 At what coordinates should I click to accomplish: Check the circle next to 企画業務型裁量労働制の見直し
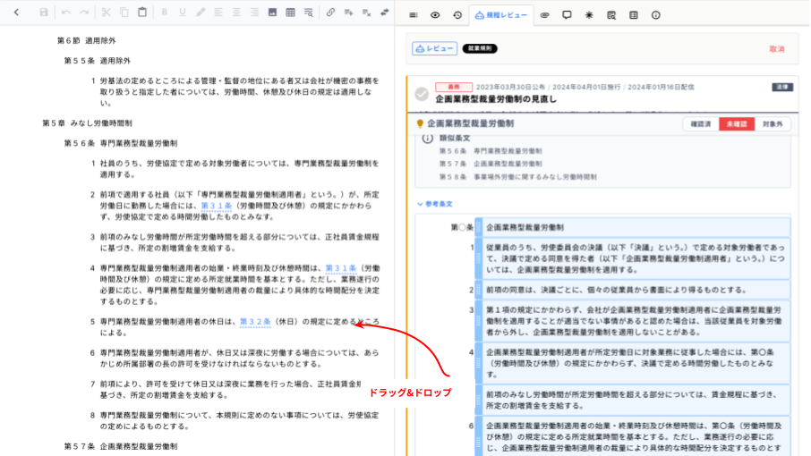pyautogui.click(x=422, y=94)
